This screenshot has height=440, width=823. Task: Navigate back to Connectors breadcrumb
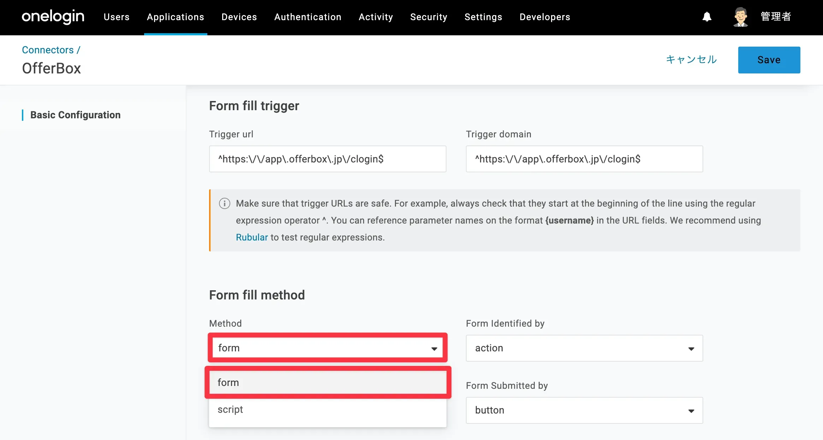pos(48,50)
